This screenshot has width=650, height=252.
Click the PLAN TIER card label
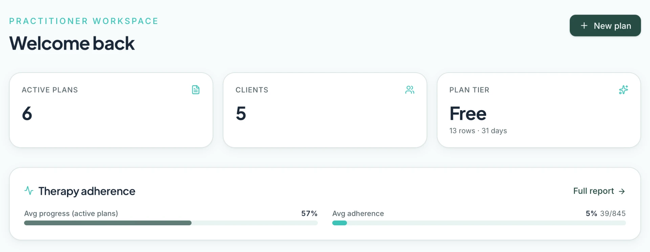tap(469, 90)
